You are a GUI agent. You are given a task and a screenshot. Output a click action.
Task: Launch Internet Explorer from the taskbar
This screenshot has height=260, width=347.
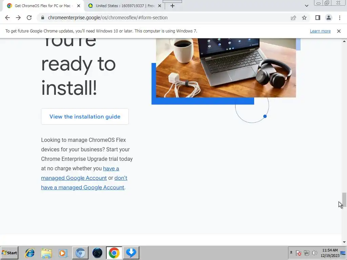coord(30,253)
